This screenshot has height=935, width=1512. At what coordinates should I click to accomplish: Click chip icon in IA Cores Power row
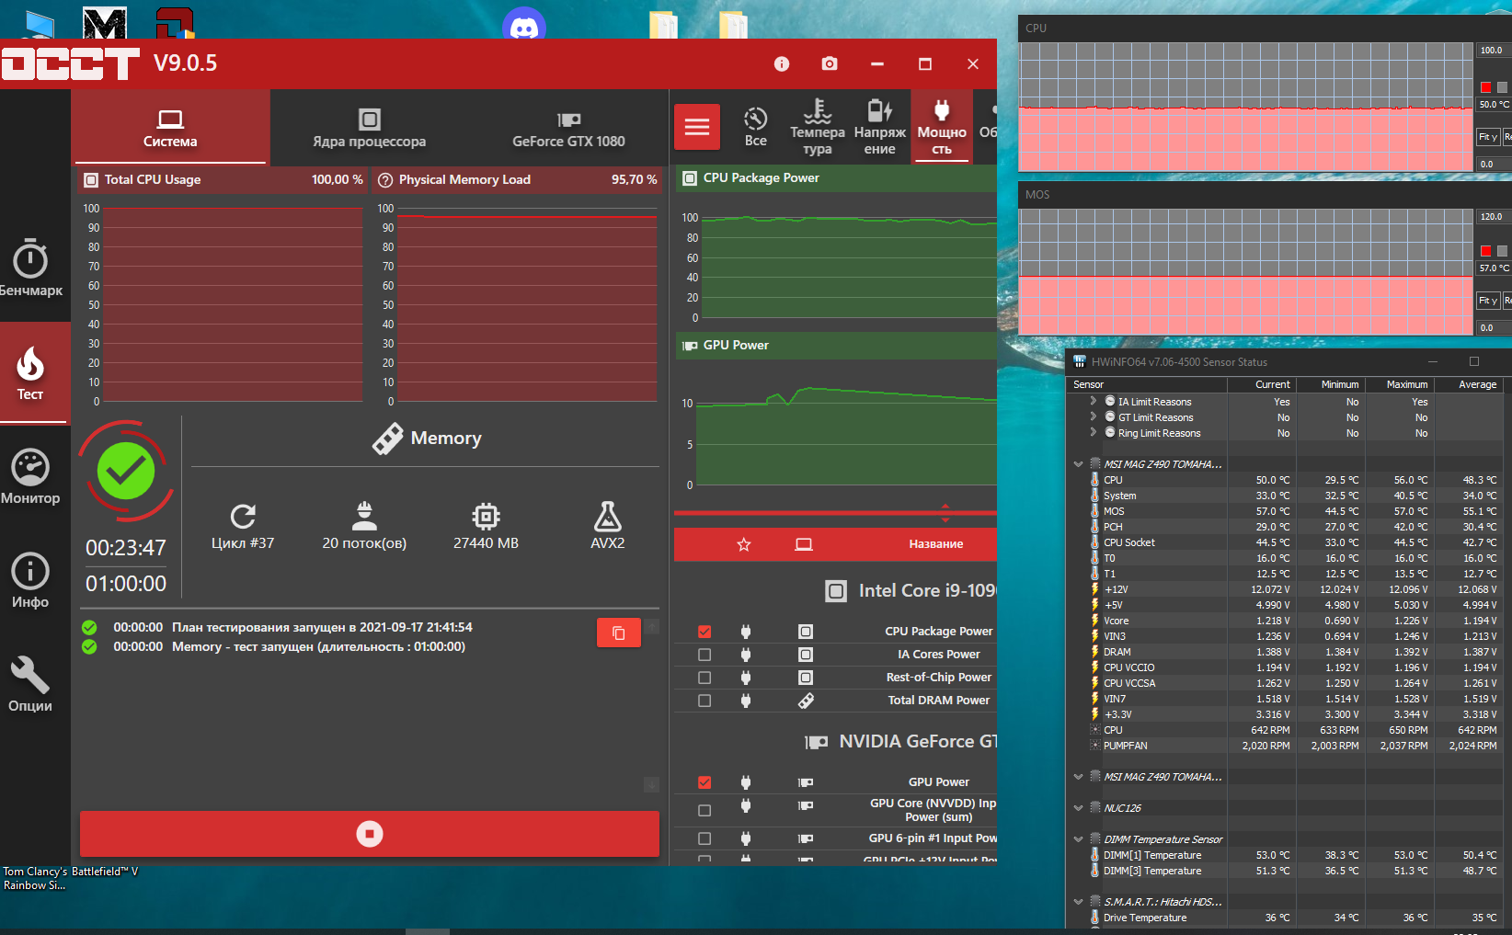pyautogui.click(x=806, y=655)
